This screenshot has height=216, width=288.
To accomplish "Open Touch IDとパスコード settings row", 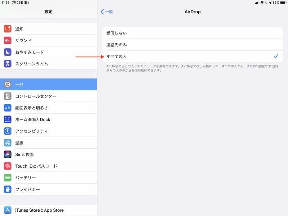I will tap(49, 166).
